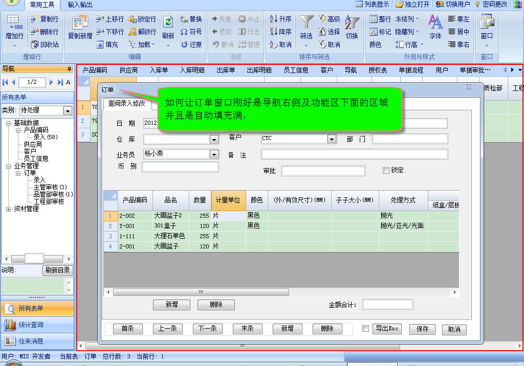Click the 金额合计 total amount field

pos(387,305)
